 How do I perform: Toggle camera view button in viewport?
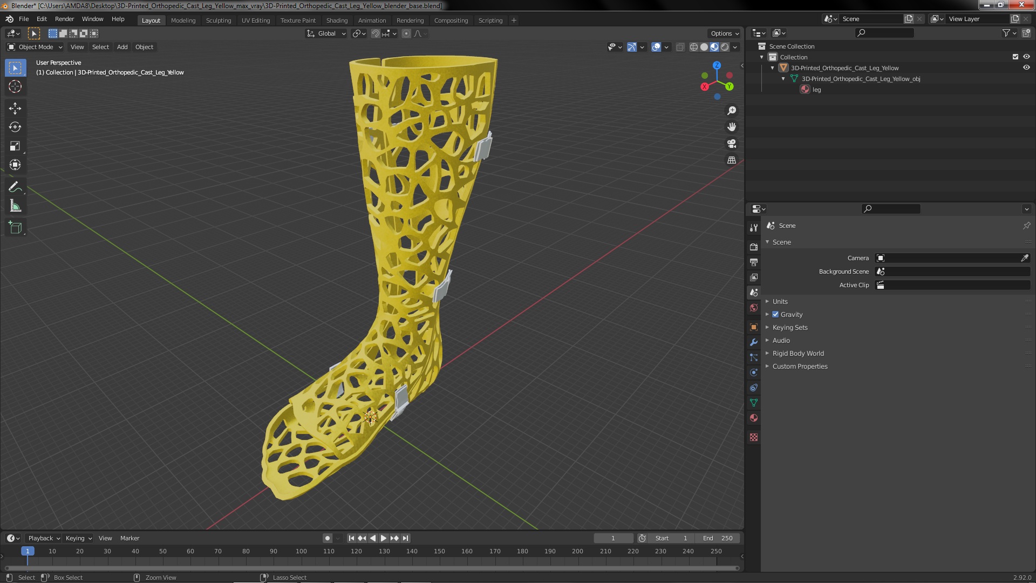[732, 144]
